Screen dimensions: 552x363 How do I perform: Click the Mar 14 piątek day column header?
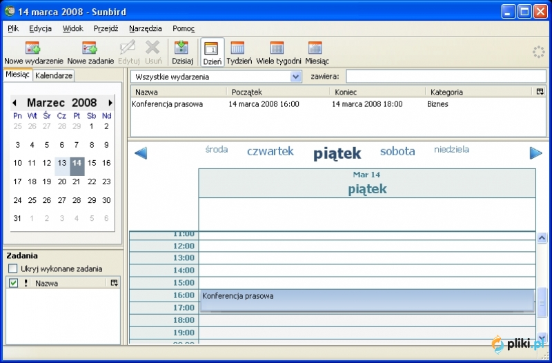pyautogui.click(x=367, y=183)
